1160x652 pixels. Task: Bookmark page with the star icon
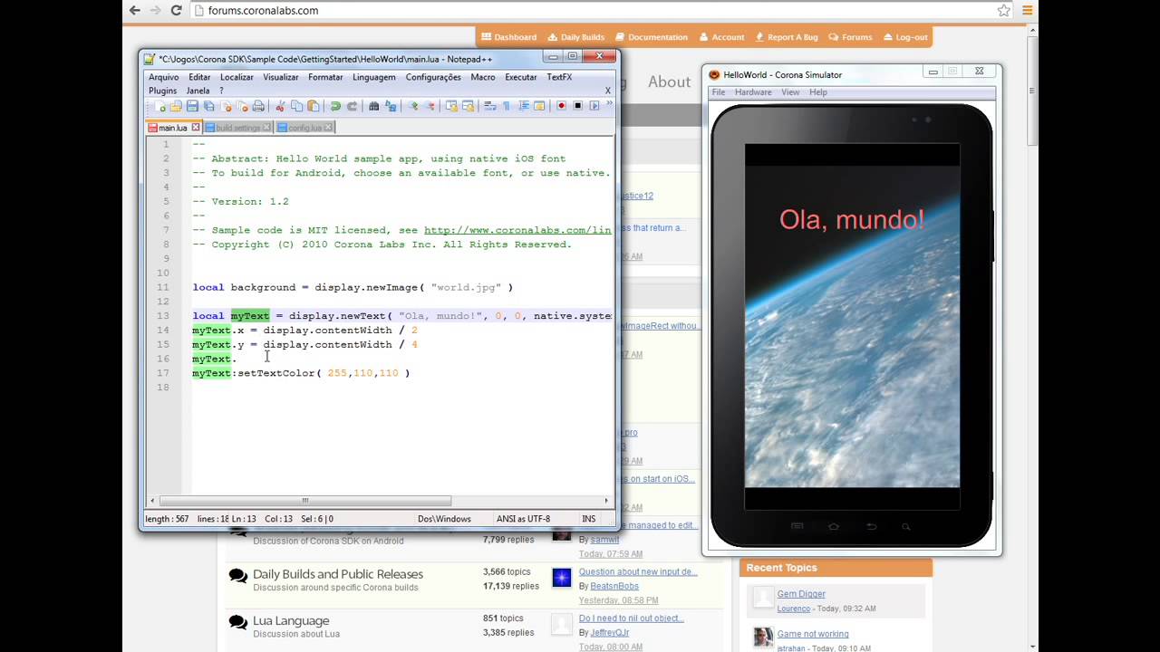coord(1004,11)
